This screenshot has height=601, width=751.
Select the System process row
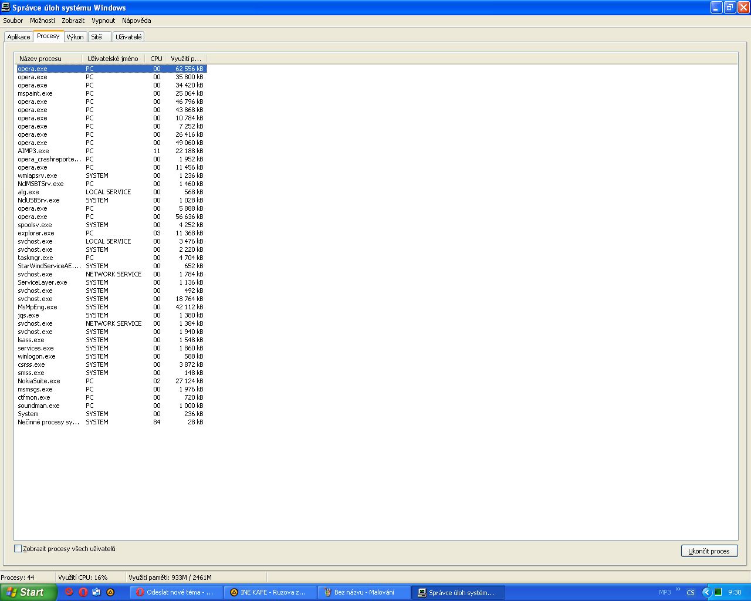click(x=111, y=414)
